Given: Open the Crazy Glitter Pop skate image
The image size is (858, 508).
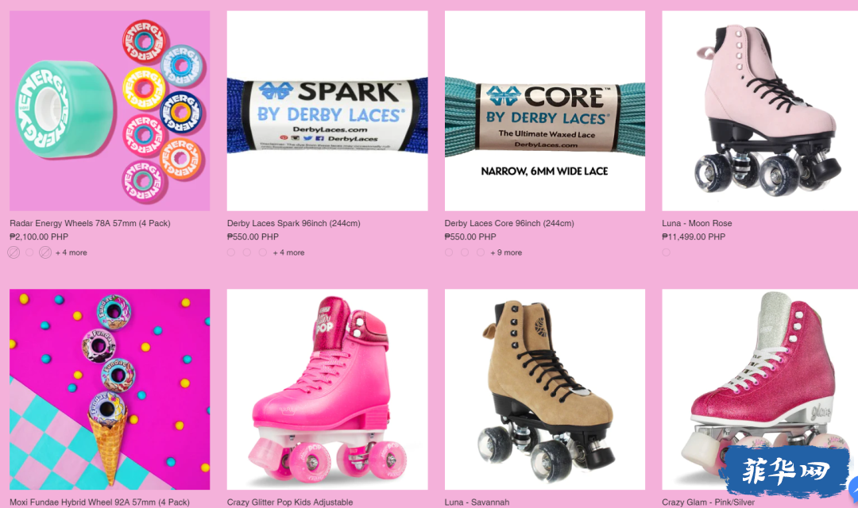Looking at the screenshot, I should click(x=327, y=390).
